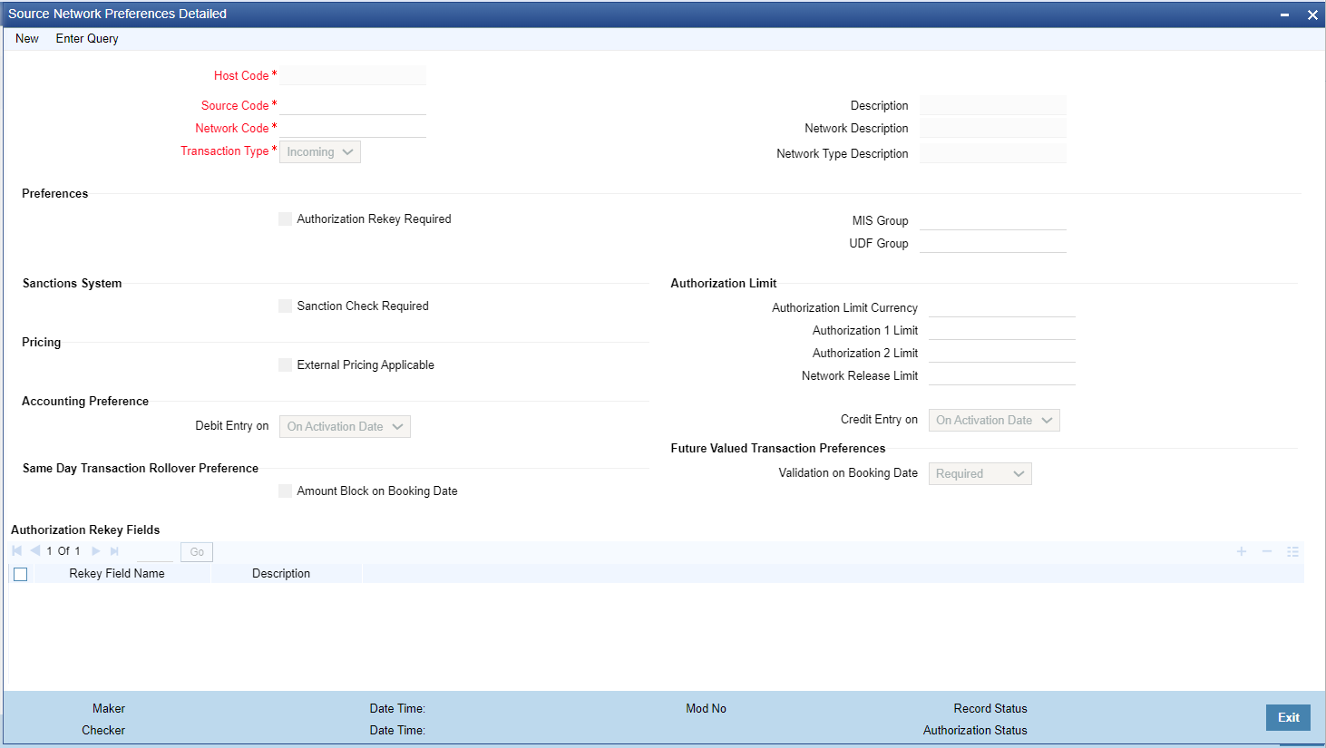1326x748 pixels.
Task: Focus the Authorization 1 Limit field
Action: [1002, 330]
